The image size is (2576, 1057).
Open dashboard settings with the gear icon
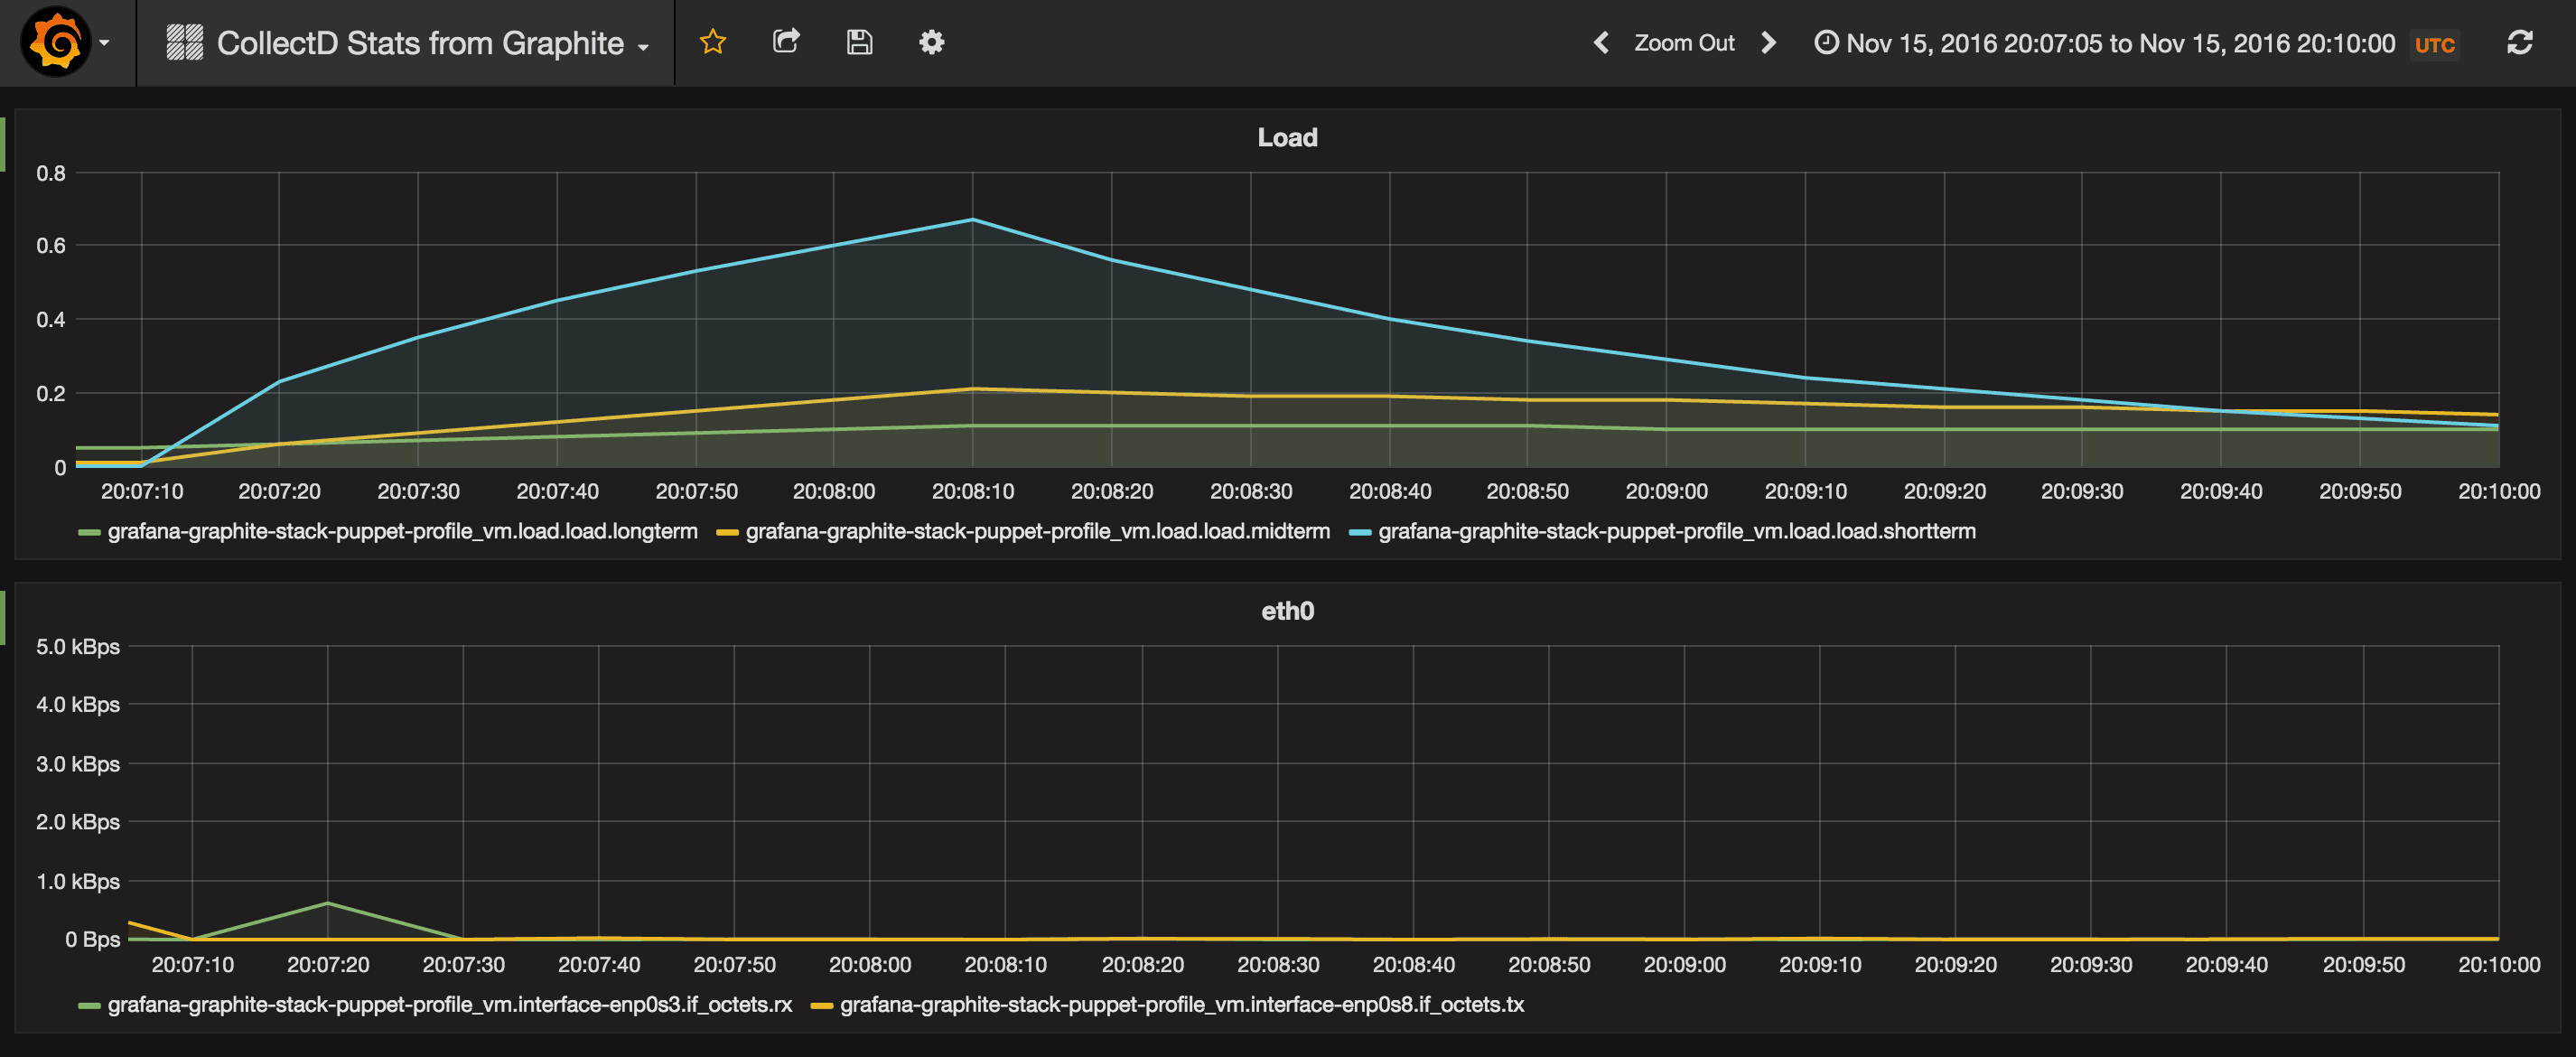tap(930, 42)
